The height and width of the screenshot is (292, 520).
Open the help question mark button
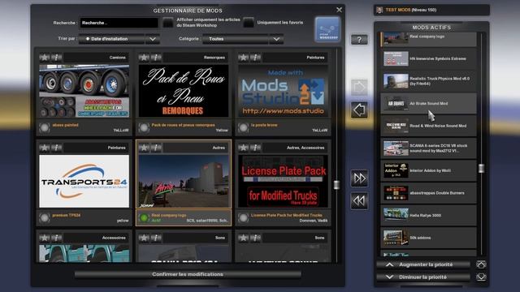[359, 40]
